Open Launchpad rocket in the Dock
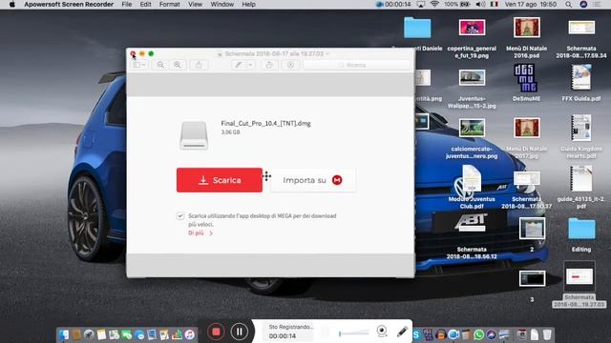This screenshot has width=611, height=343. pos(89,334)
